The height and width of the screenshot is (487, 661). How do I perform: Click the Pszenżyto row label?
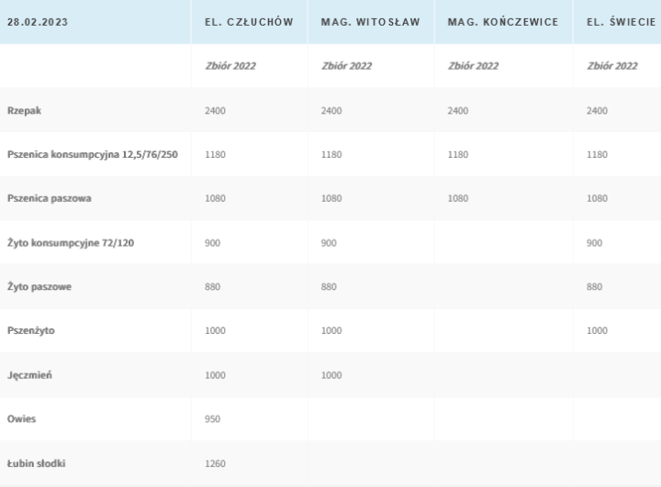coord(30,330)
